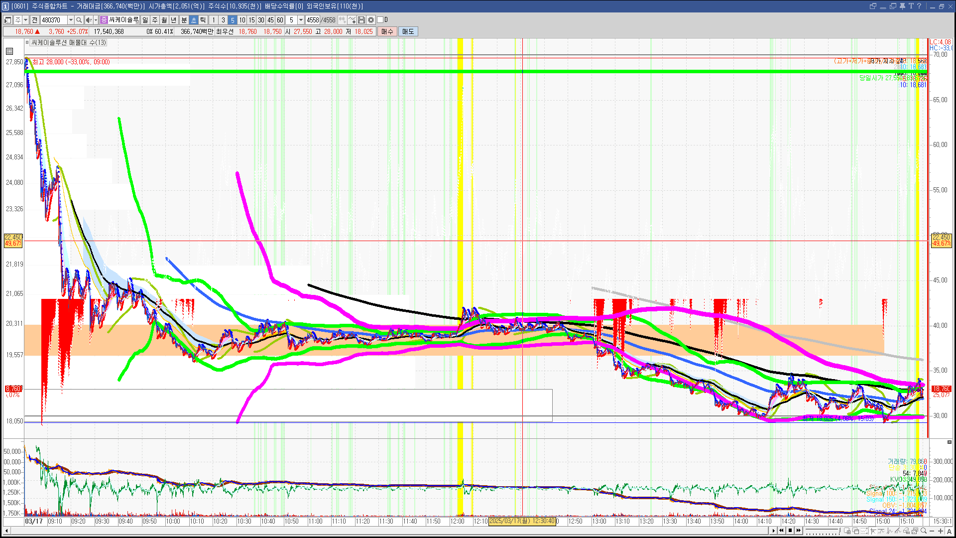Zoom out with the minus icon
The width and height of the screenshot is (956, 538).
(x=932, y=531)
